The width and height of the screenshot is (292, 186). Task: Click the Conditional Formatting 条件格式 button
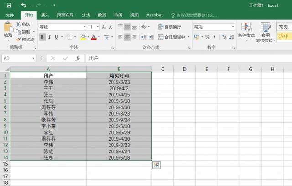coord(246,31)
